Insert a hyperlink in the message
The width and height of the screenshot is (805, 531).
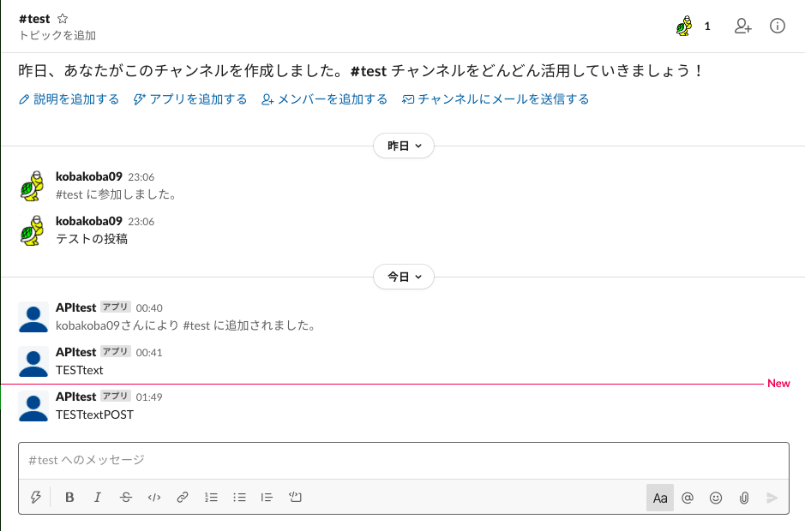pos(183,497)
